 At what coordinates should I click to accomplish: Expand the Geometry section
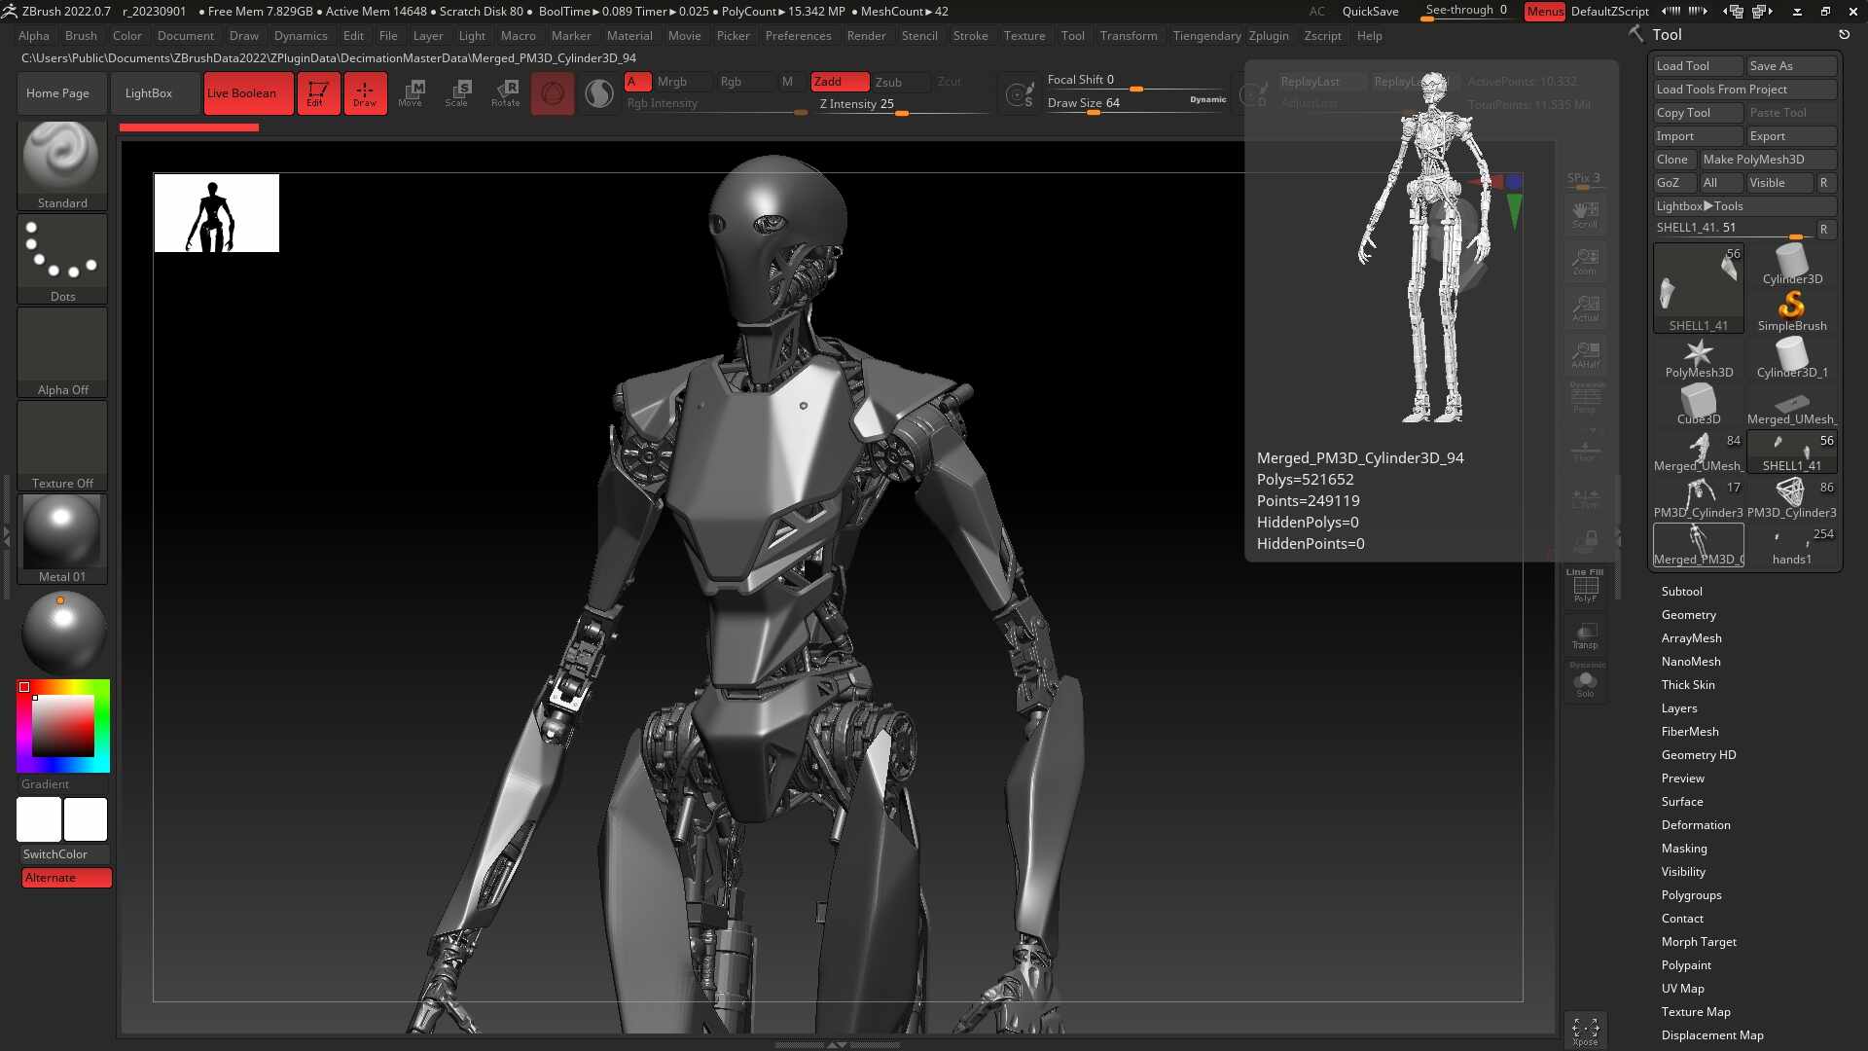[1688, 615]
